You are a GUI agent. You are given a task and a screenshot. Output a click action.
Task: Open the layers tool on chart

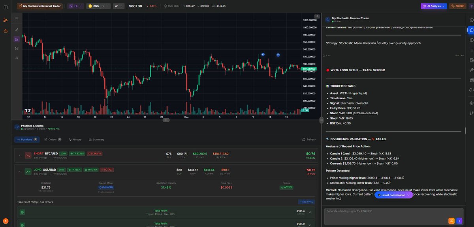[17, 48]
